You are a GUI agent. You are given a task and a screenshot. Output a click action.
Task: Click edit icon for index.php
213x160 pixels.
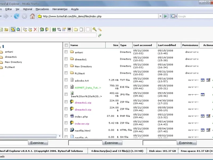pos(208,116)
